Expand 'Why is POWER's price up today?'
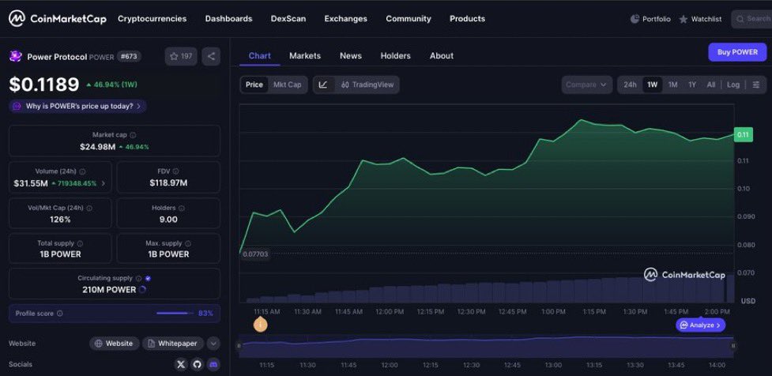772x376 pixels. (77, 107)
